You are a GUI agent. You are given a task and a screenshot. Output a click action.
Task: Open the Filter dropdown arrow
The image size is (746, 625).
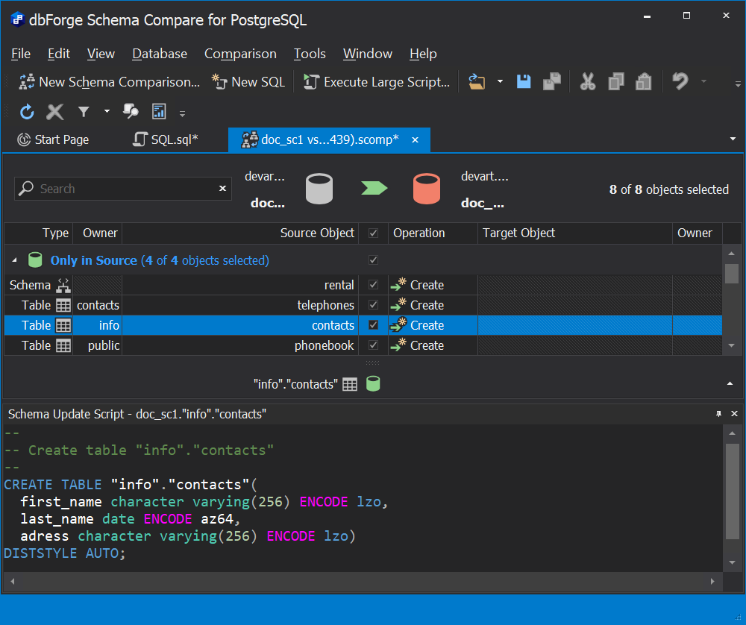[x=107, y=112]
